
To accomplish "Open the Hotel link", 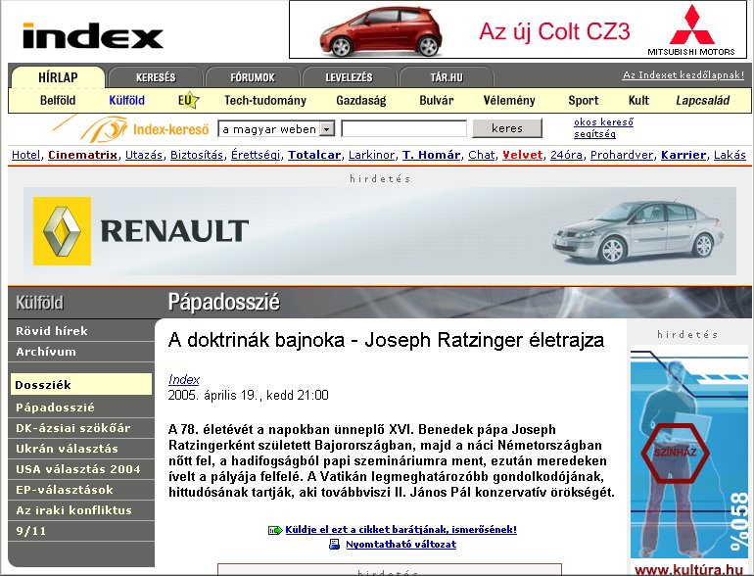I will point(26,155).
